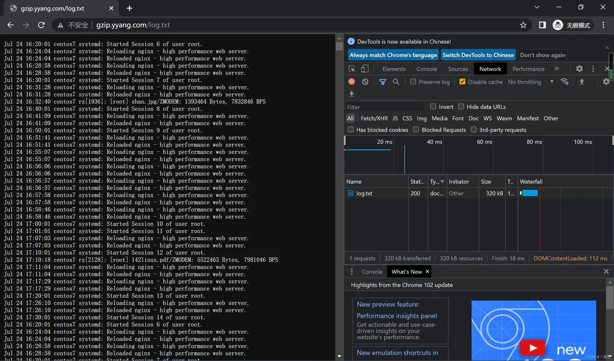Click the log.txt document file icon

(x=350, y=193)
